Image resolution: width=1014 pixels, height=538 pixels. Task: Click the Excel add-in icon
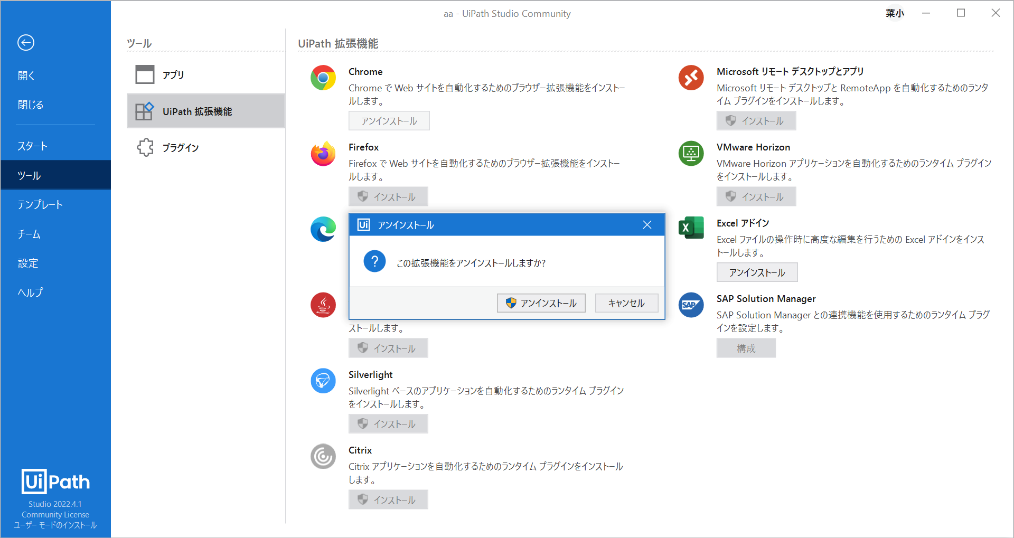click(x=691, y=228)
